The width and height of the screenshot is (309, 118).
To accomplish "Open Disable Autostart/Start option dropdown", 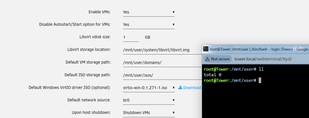I will pos(149,25).
